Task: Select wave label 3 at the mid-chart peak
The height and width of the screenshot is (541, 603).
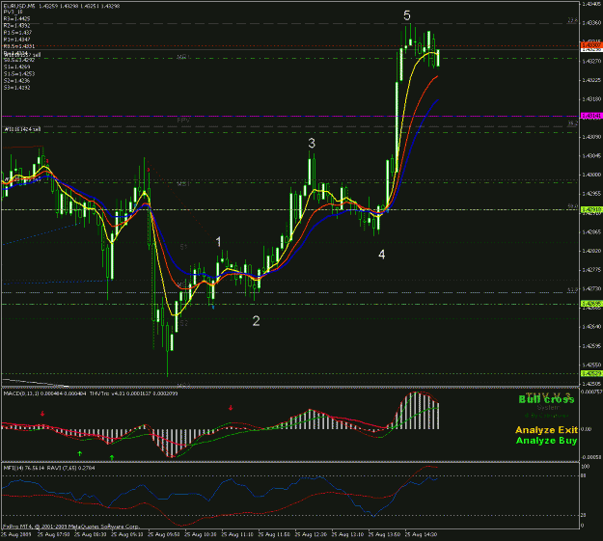Action: pyautogui.click(x=312, y=144)
